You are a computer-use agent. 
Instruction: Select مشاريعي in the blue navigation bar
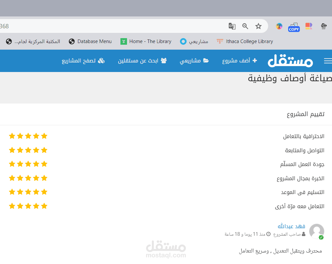(x=194, y=61)
